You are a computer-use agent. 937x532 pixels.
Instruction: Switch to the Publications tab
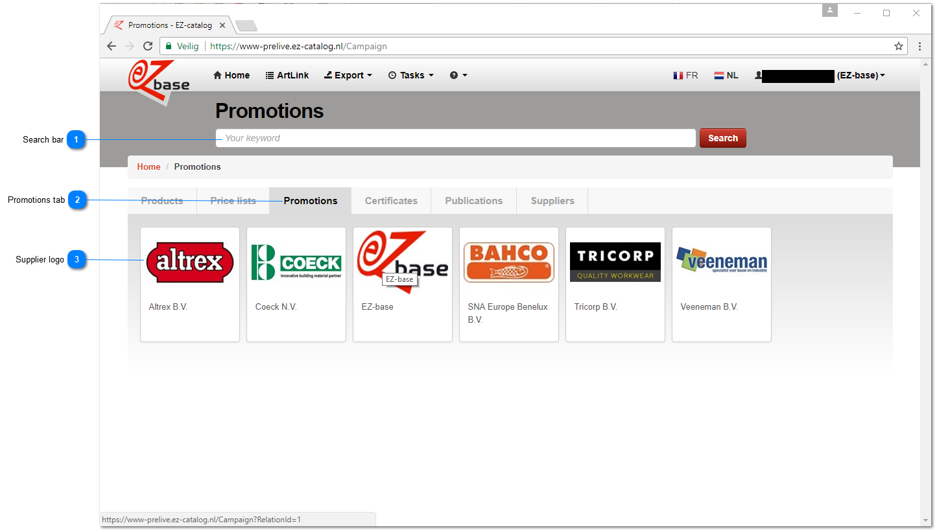pyautogui.click(x=474, y=201)
